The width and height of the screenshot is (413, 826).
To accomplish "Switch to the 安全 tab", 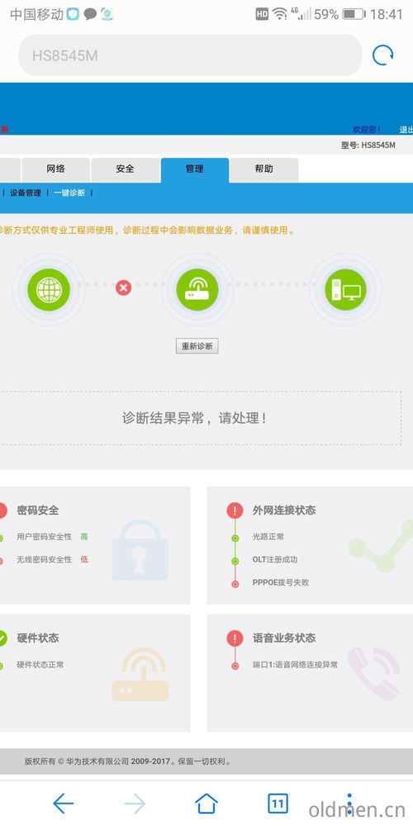I will coord(125,169).
